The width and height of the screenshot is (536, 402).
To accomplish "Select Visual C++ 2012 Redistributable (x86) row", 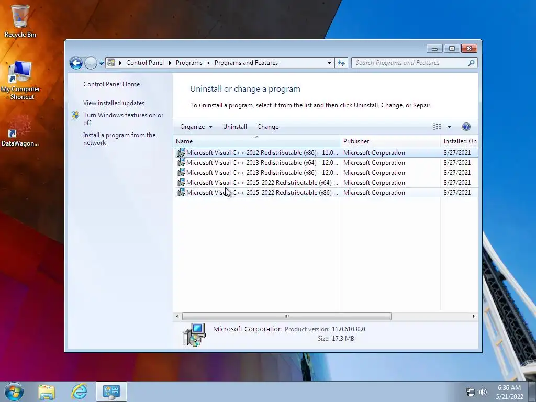I will (326, 153).
